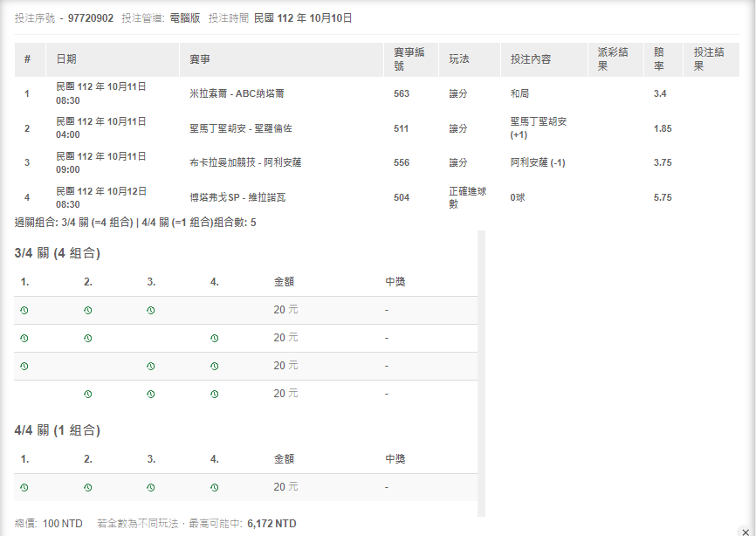The width and height of the screenshot is (756, 536).
Task: Click total price 100 NTD
Action: (x=63, y=524)
